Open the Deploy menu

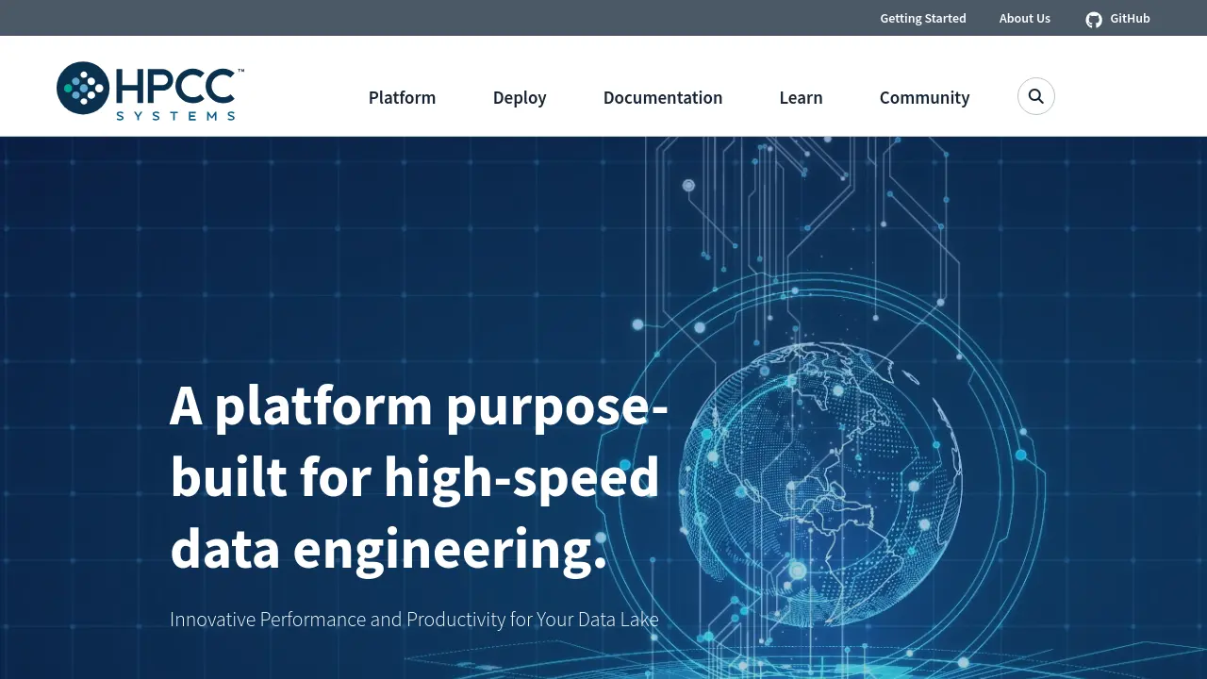click(x=520, y=97)
